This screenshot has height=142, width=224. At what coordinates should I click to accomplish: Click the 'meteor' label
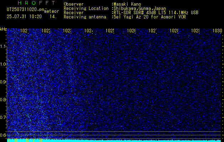52,11
